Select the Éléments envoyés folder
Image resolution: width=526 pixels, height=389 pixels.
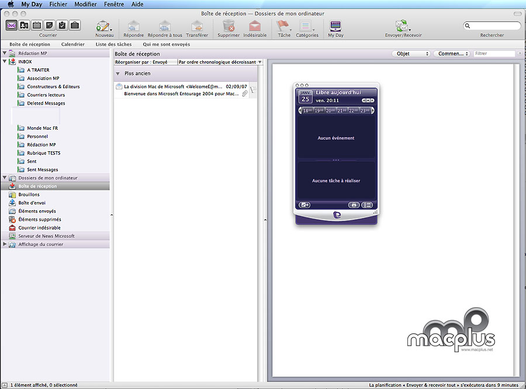click(37, 211)
